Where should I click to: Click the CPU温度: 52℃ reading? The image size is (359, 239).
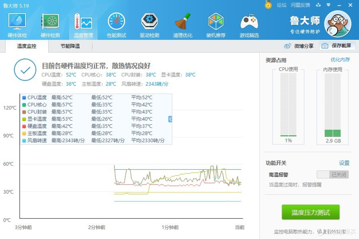[59, 75]
